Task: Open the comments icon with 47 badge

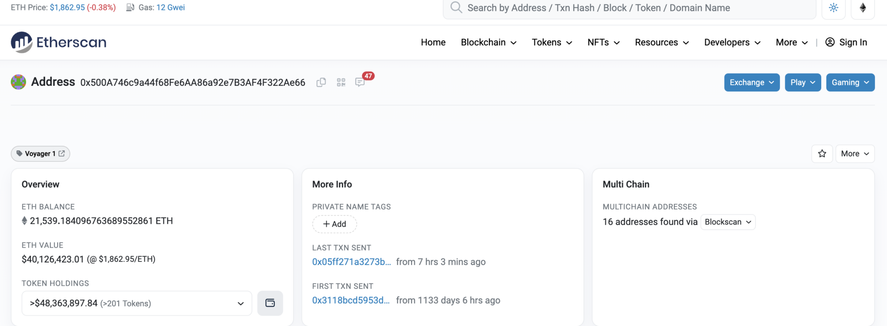Action: pyautogui.click(x=360, y=82)
